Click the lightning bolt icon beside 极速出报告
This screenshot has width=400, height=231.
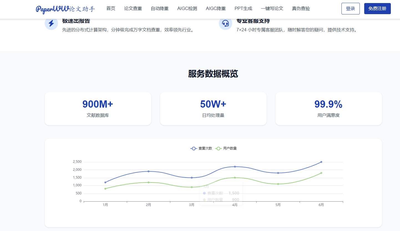tap(51, 23)
